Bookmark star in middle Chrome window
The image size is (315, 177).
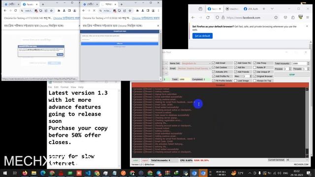coord(130,11)
